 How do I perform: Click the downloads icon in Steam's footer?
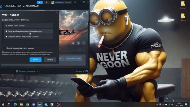click(17, 71)
